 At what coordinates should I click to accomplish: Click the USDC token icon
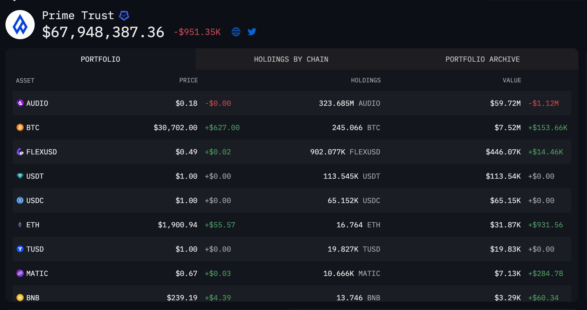20,200
